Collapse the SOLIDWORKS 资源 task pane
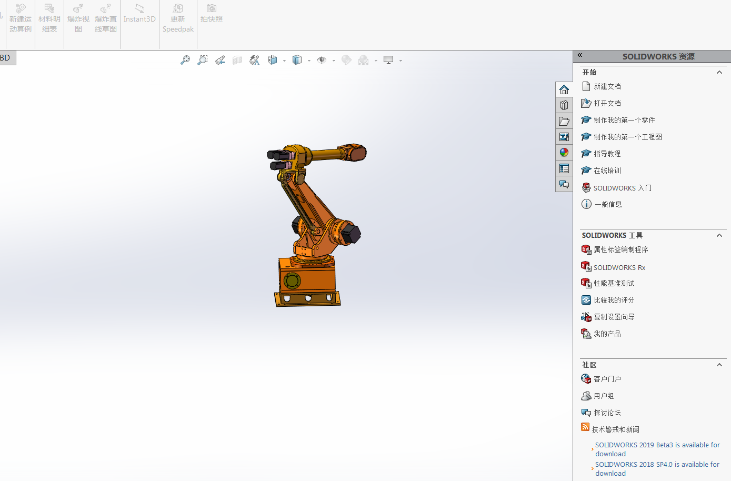Viewport: 731px width, 481px height. point(580,55)
